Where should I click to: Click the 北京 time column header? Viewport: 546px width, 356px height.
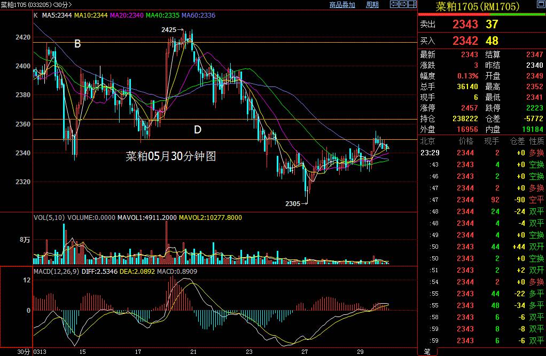click(x=427, y=141)
